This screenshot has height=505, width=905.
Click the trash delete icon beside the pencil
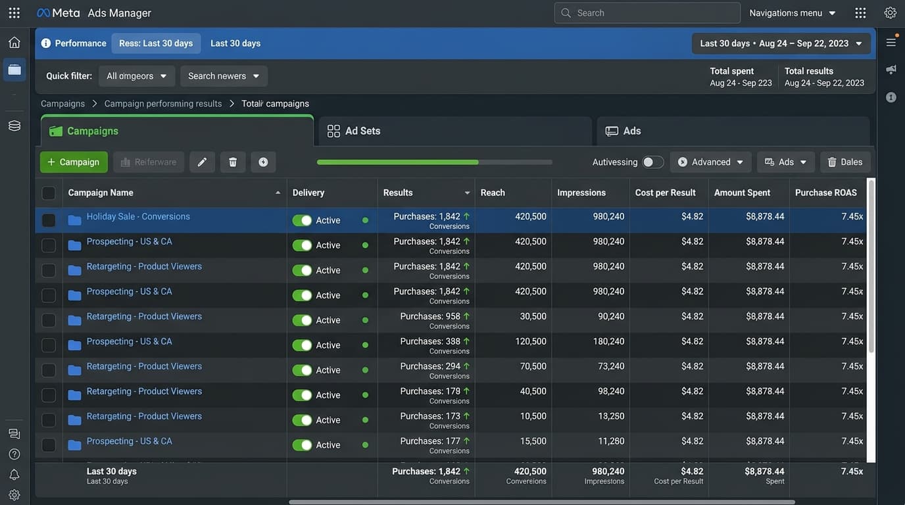[233, 162]
